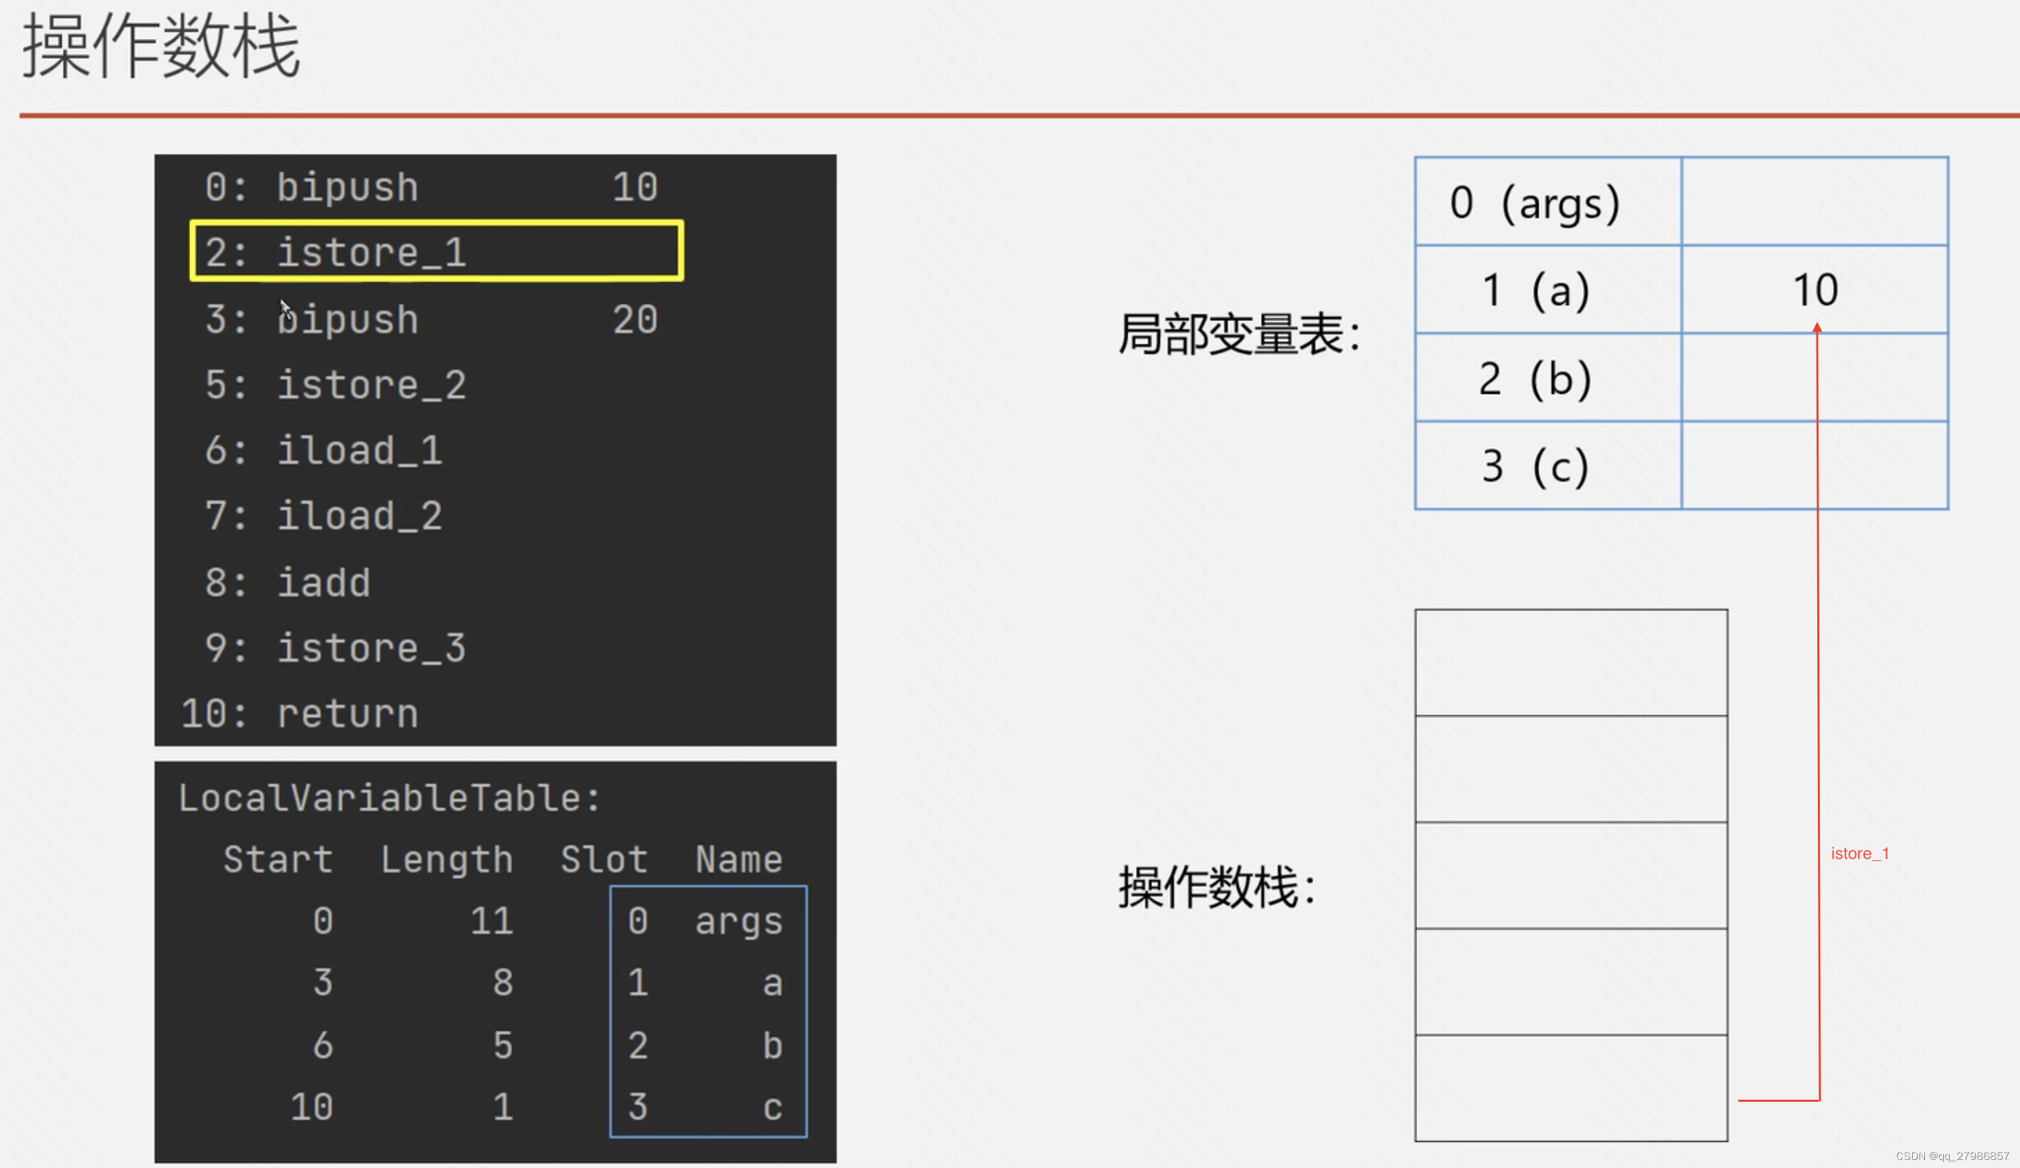Select bytecode line '0: bipush 10'

coord(431,187)
